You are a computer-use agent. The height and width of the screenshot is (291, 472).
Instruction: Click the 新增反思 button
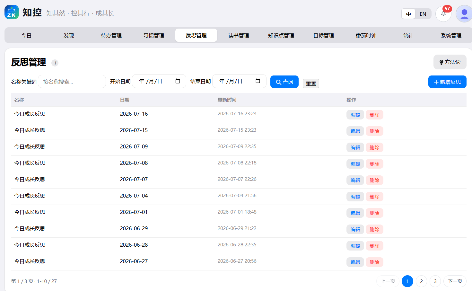tap(447, 82)
